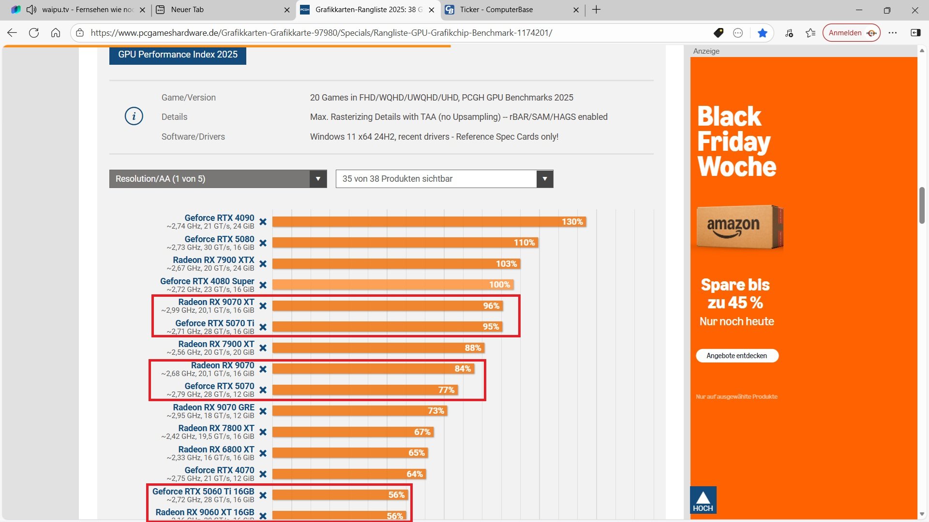
Task: Click the Geforce RTX 4080 Super 100% bar
Action: pos(392,285)
